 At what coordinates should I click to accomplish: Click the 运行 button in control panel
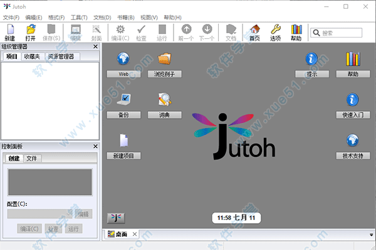click(73, 229)
